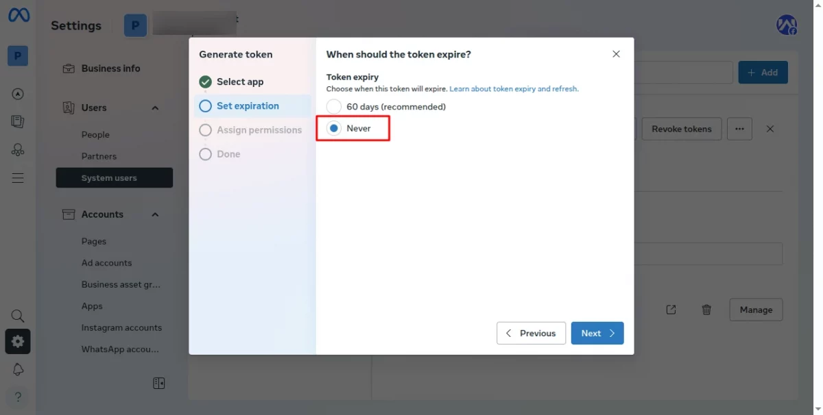Open the token expiry and refresh link
823x415 pixels.
tap(514, 88)
